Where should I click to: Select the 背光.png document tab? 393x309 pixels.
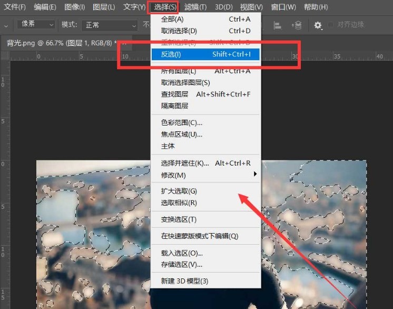point(66,43)
